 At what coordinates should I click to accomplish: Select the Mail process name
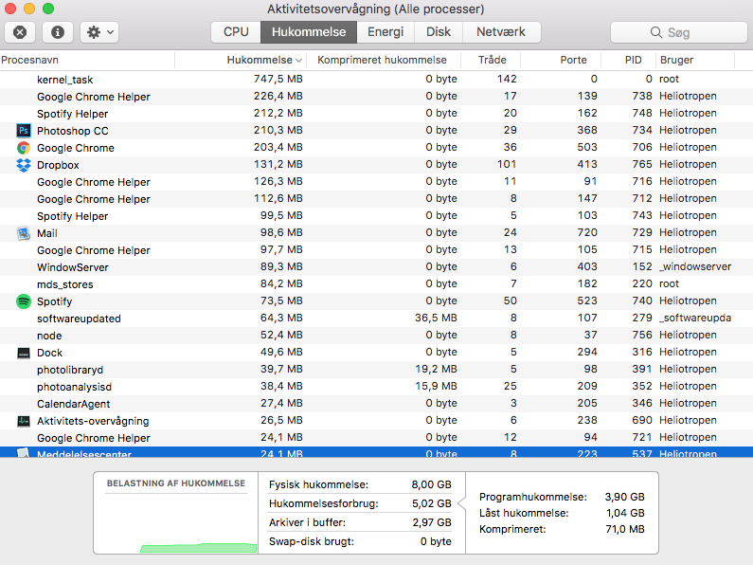click(47, 233)
